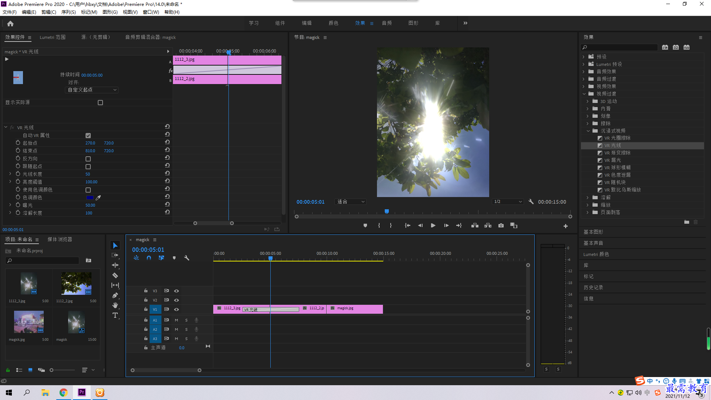The image size is (711, 400).
Task: Toggle V1 track visibility eye
Action: click(x=177, y=309)
